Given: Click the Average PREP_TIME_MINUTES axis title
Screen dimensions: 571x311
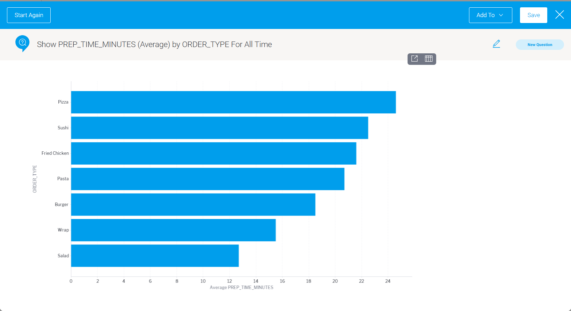Looking at the screenshot, I should (x=241, y=288).
